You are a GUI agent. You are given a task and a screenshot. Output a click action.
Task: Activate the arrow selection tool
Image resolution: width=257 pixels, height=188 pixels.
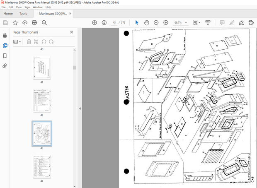tap(137, 22)
